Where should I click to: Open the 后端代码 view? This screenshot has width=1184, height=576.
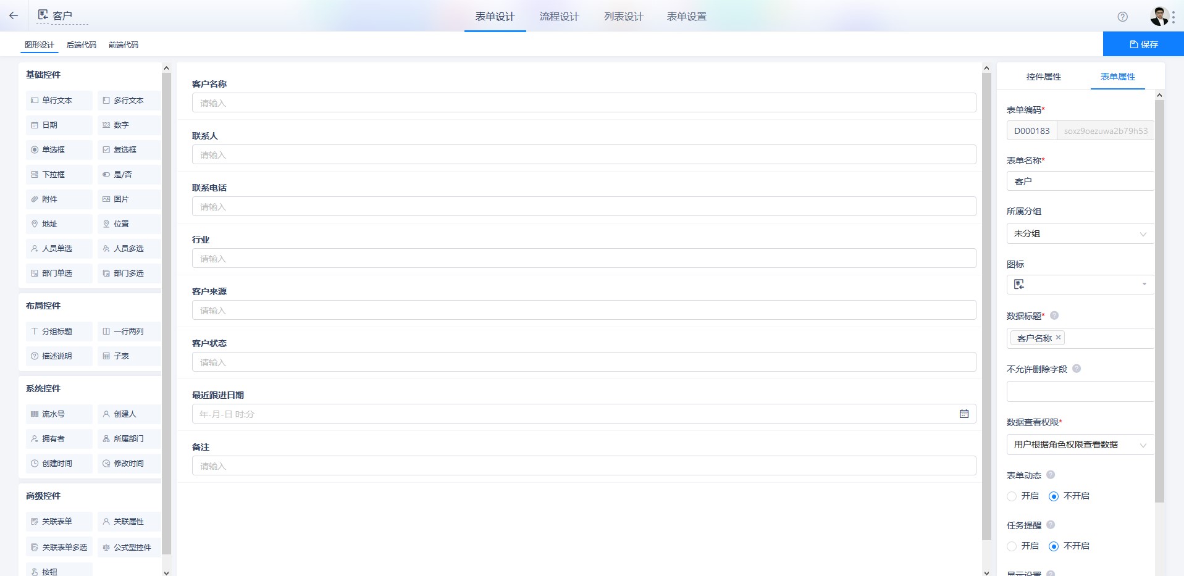(82, 45)
